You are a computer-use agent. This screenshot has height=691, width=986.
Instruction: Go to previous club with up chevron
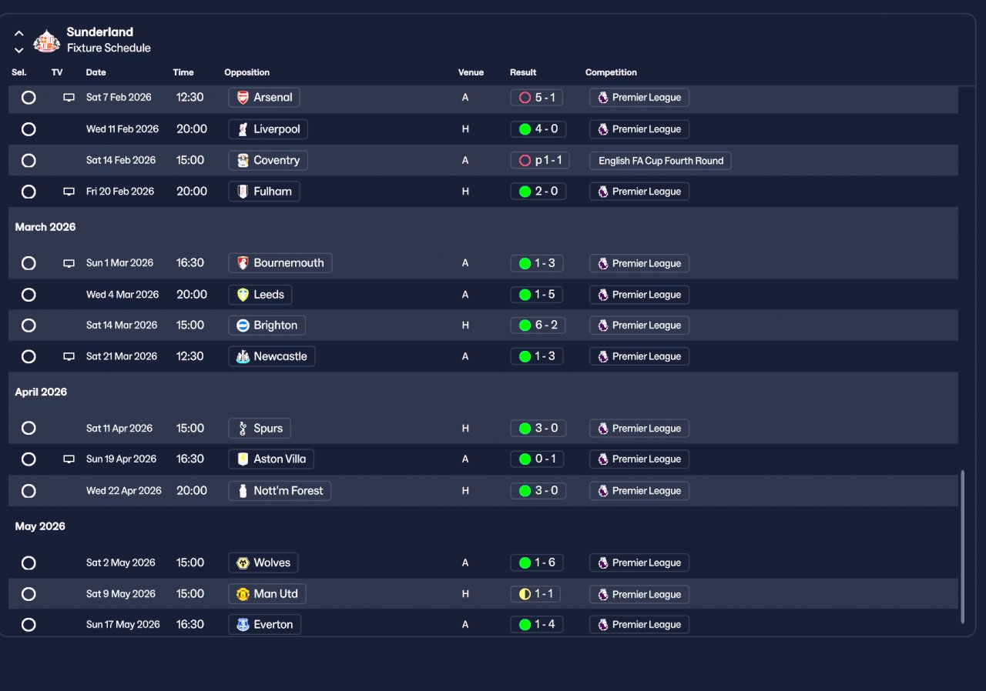[x=19, y=33]
